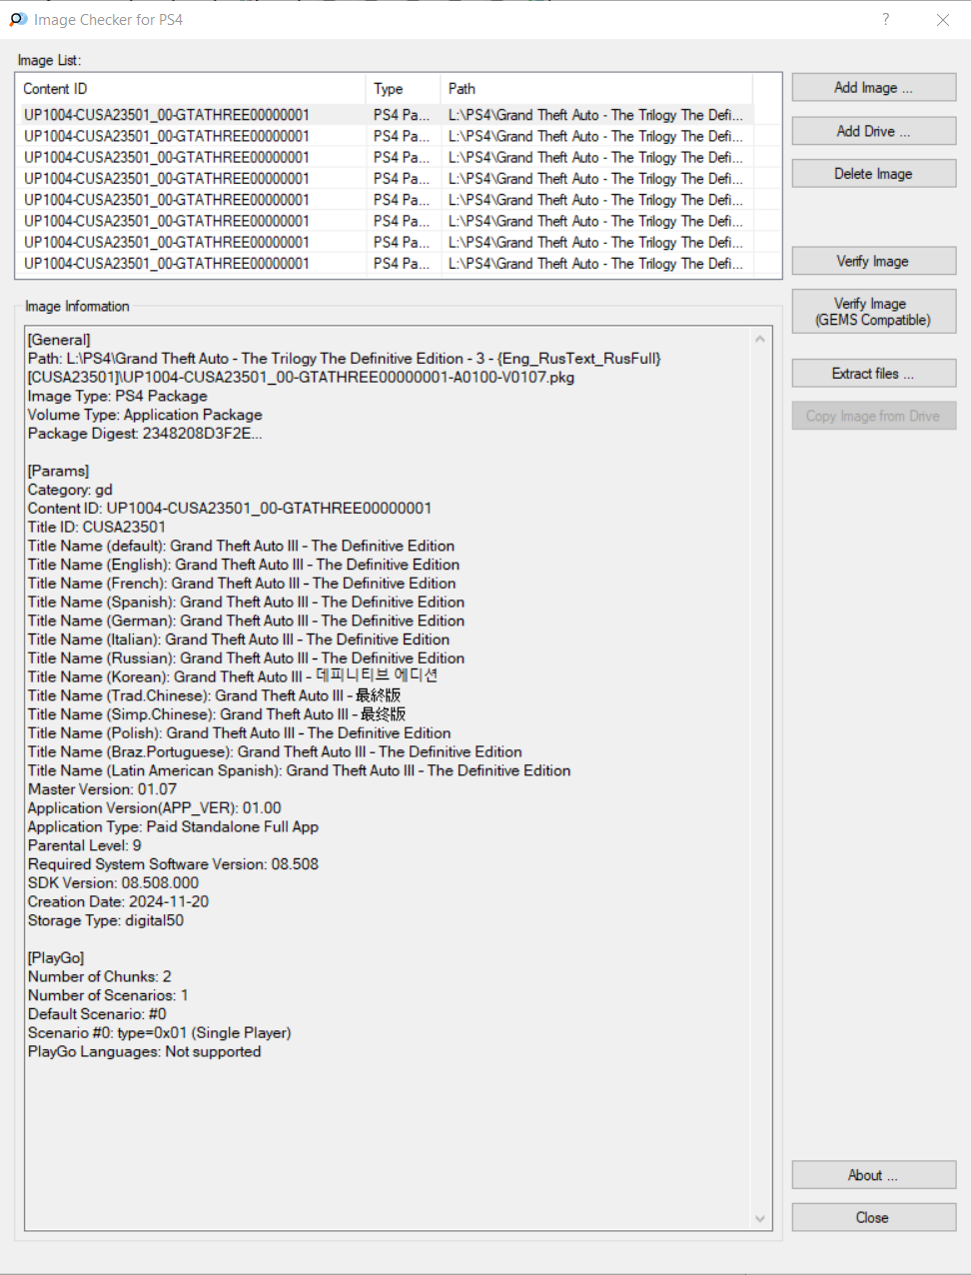
Task: Click the 'Creation Date: 2024-11-20' line
Action: tap(119, 901)
